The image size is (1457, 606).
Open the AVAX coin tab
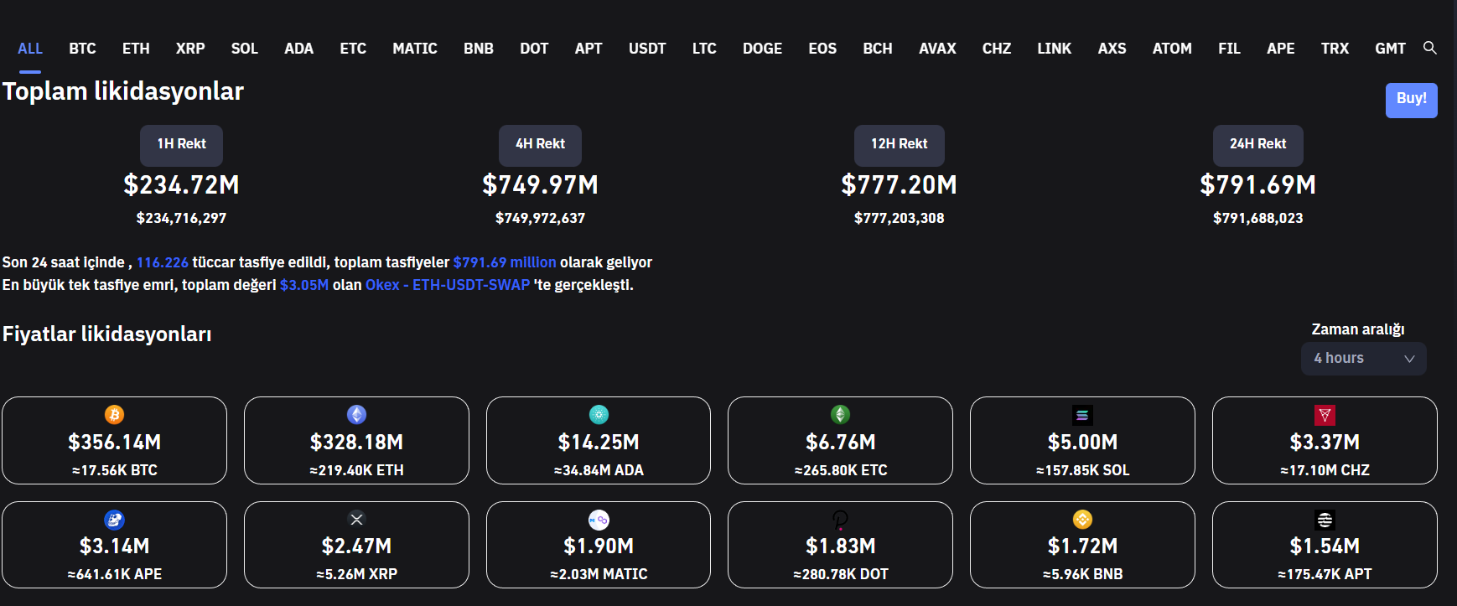coord(937,49)
